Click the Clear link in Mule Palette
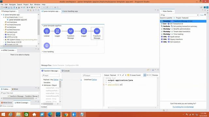The width and height of the screenshot is (209, 117). (x=202, y=15)
